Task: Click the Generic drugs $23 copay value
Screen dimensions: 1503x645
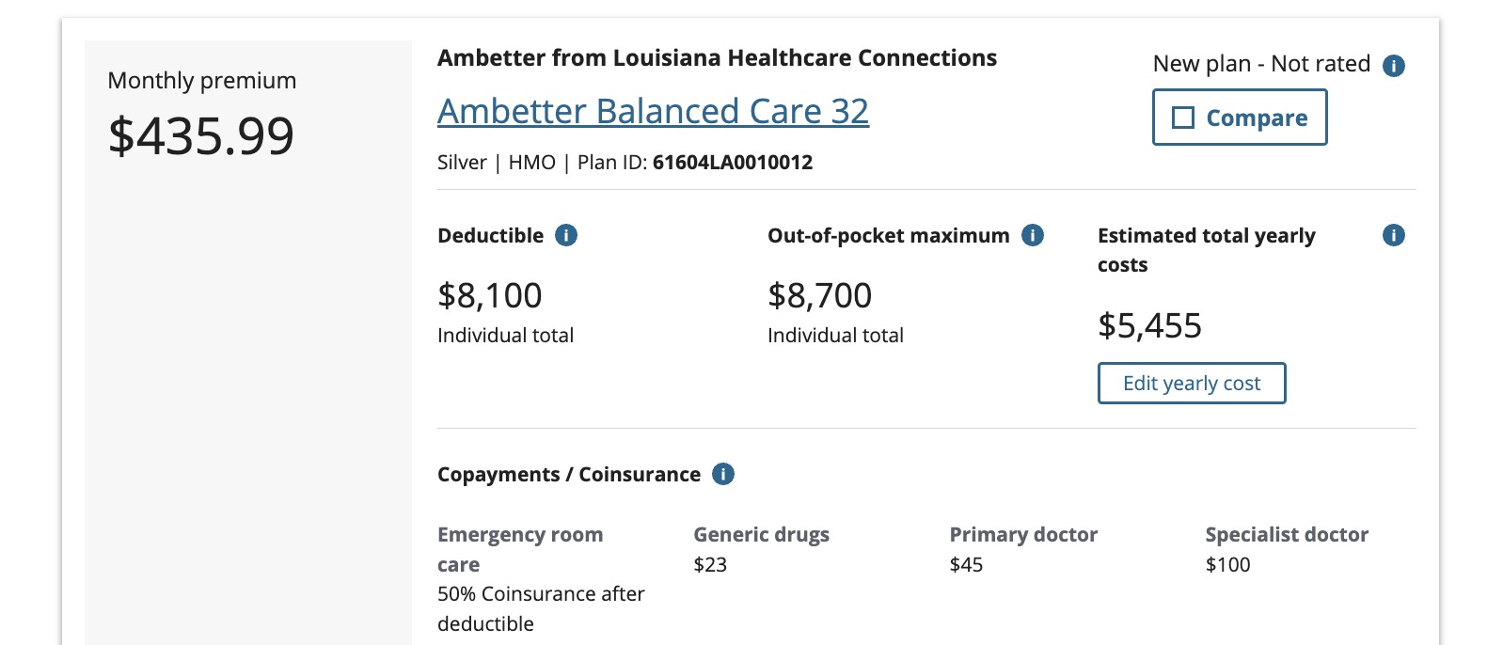Action: point(710,564)
